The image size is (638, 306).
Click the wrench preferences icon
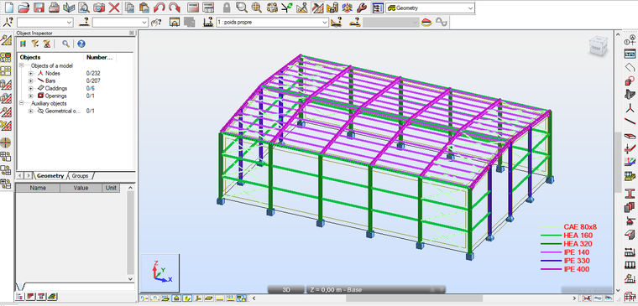[x=361, y=8]
